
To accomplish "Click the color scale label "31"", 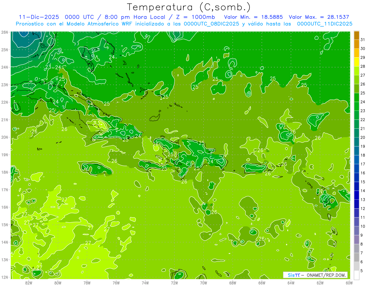I will coord(363,40).
